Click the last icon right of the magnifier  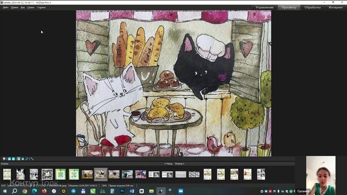pyautogui.click(x=32, y=159)
